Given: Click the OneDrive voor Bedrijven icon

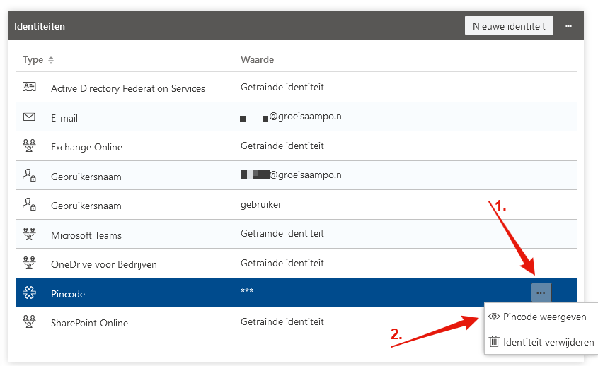Looking at the screenshot, I should click(29, 264).
